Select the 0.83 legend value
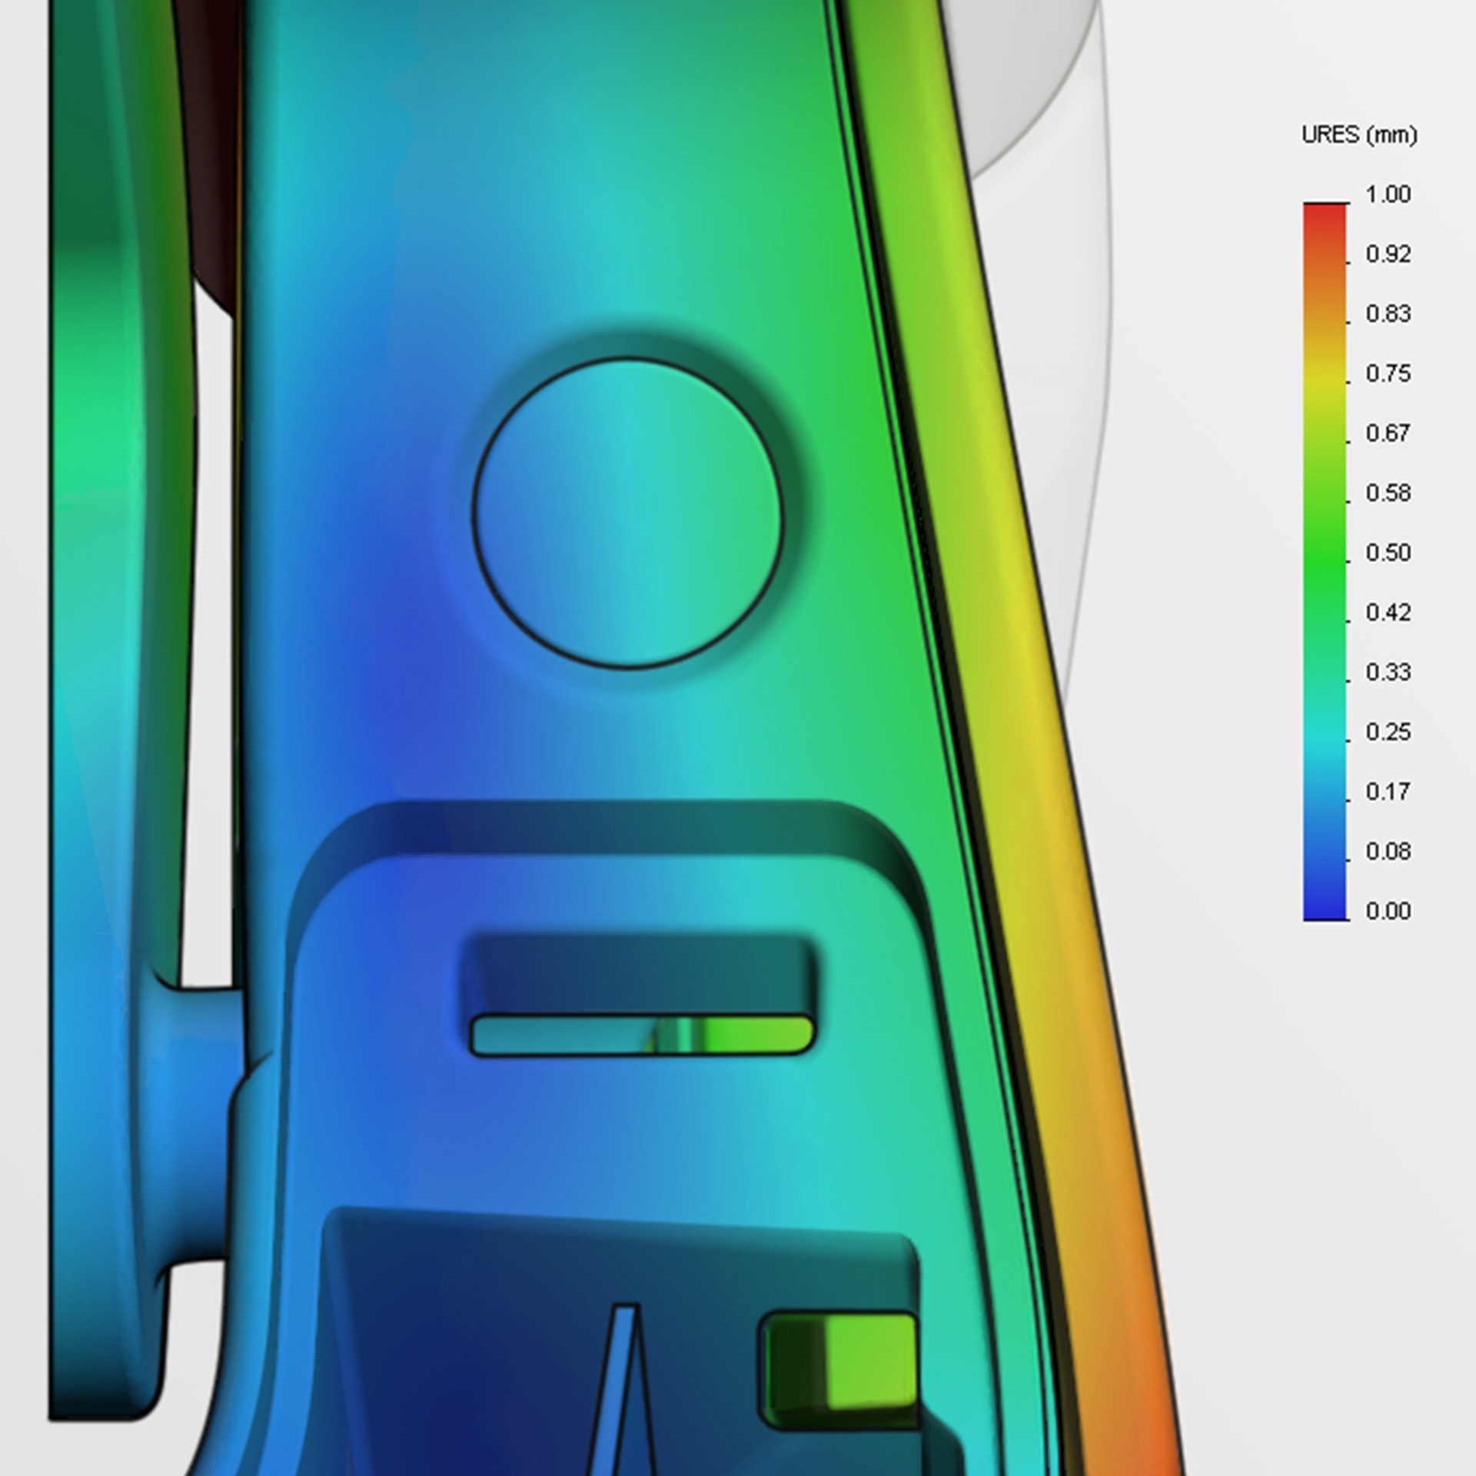Viewport: 1476px width, 1476px height. [x=1388, y=314]
